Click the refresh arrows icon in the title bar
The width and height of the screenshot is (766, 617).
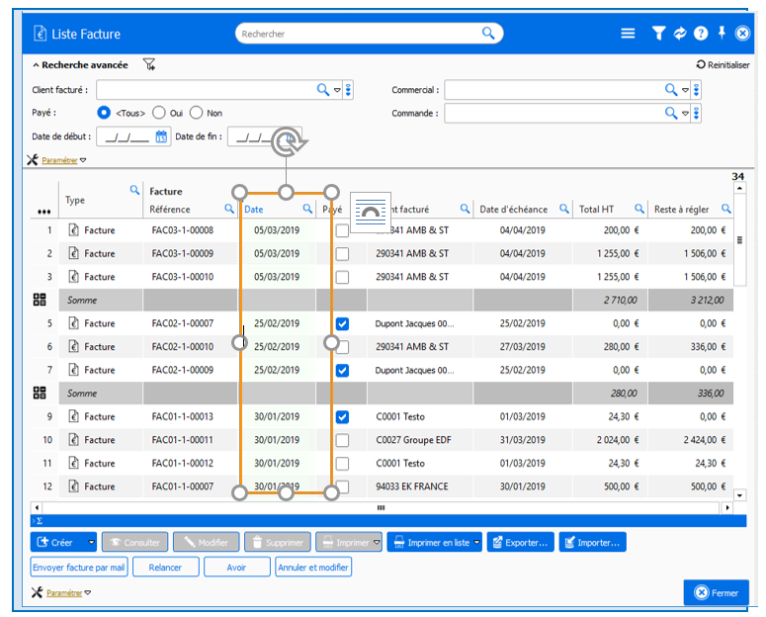tap(680, 34)
